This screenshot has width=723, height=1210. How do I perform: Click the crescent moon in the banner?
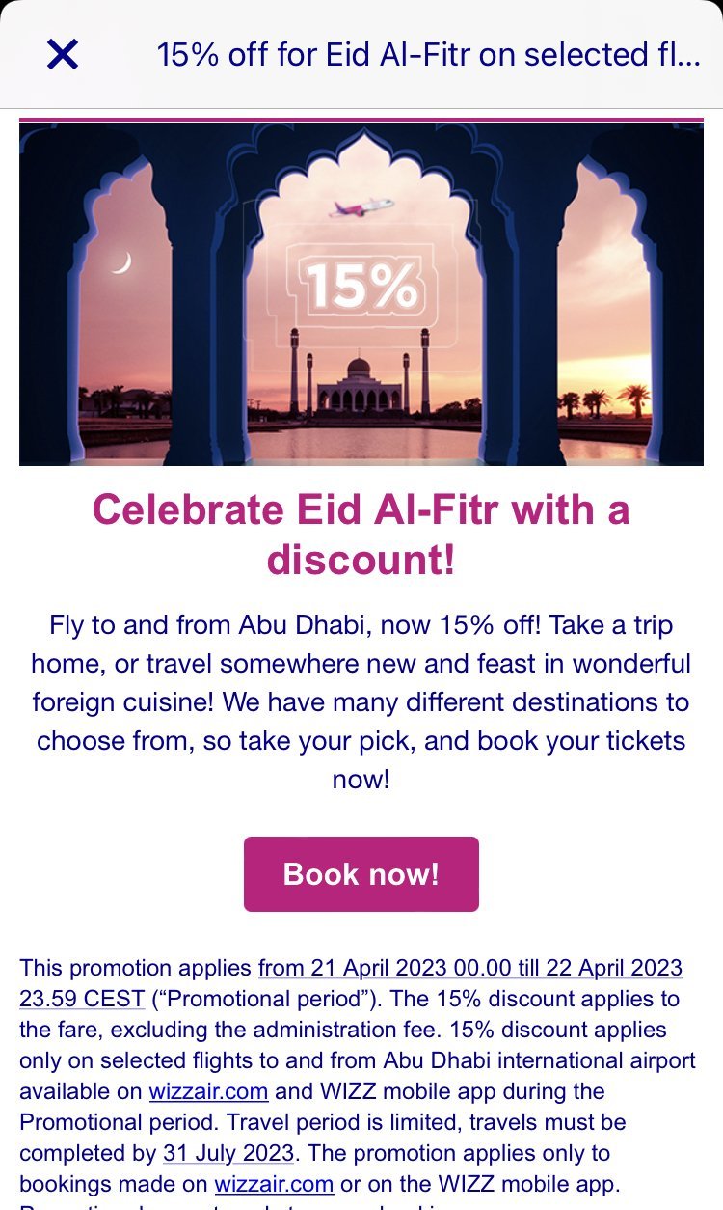(x=120, y=261)
